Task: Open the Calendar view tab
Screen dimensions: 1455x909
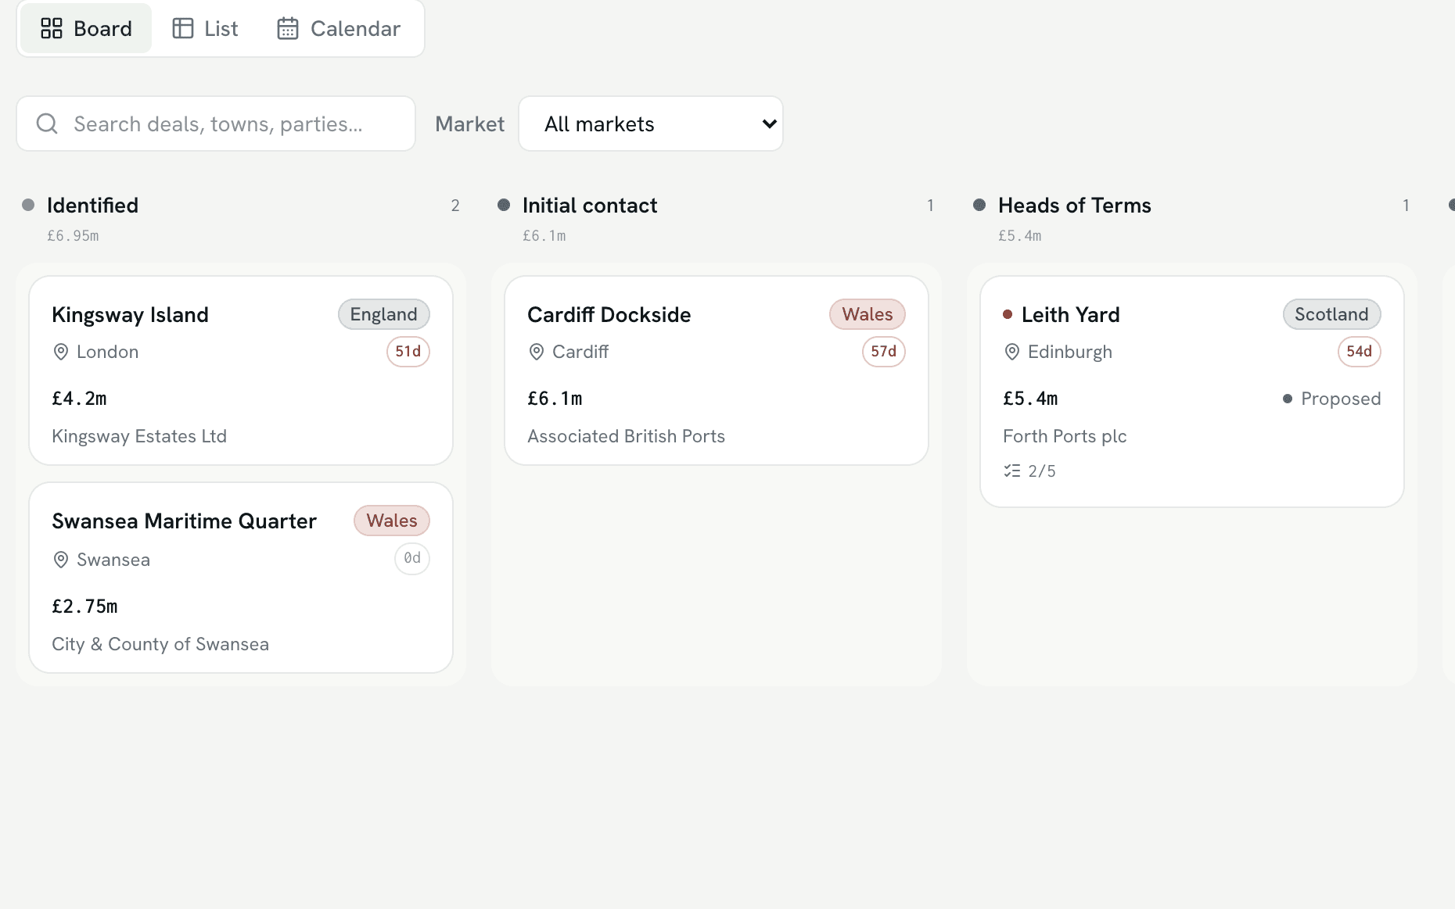Action: [339, 28]
